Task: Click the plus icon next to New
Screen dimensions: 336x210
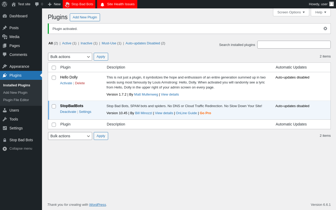Action: point(50,4)
